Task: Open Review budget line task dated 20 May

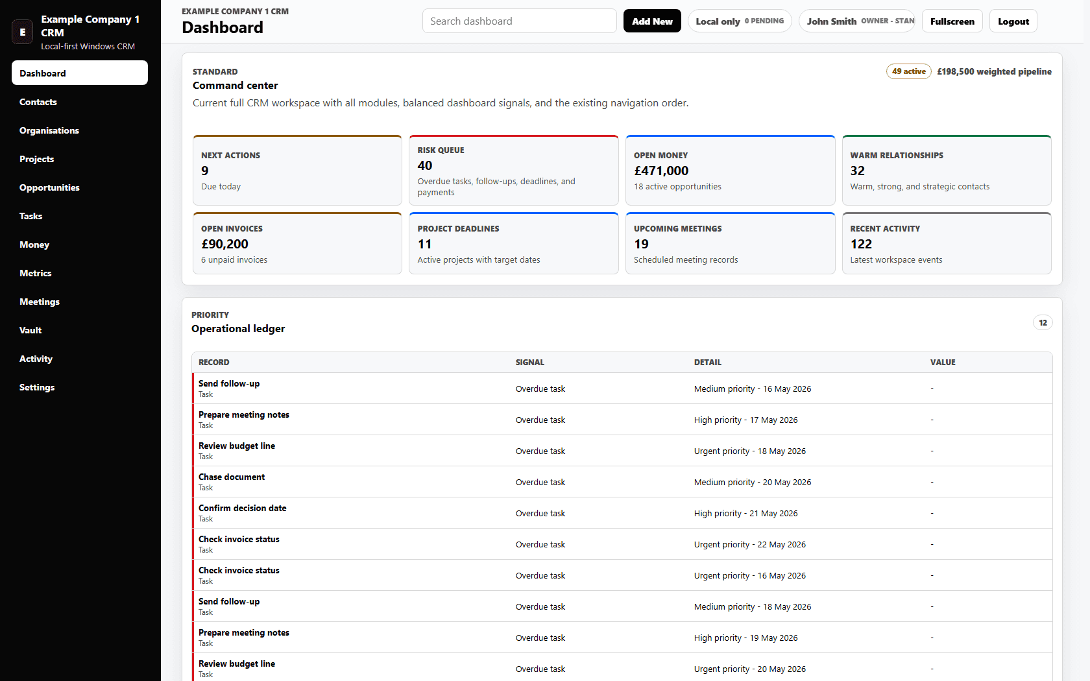Action: coord(622,667)
